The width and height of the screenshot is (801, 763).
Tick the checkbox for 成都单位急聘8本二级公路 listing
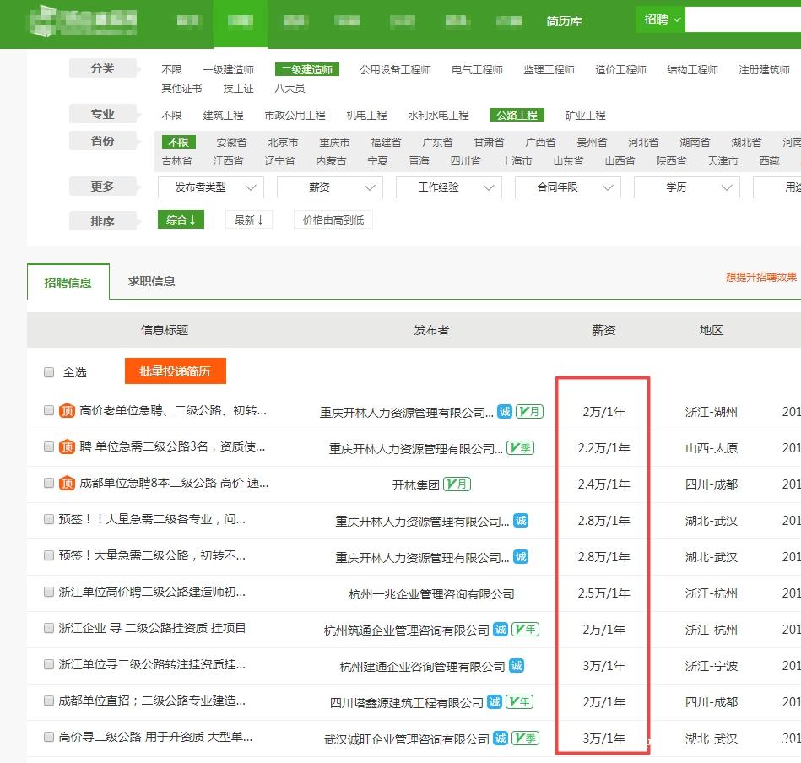point(49,483)
